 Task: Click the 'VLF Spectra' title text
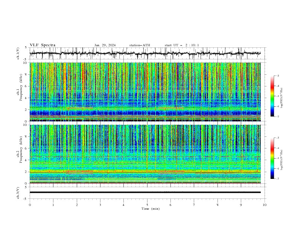[43, 45]
